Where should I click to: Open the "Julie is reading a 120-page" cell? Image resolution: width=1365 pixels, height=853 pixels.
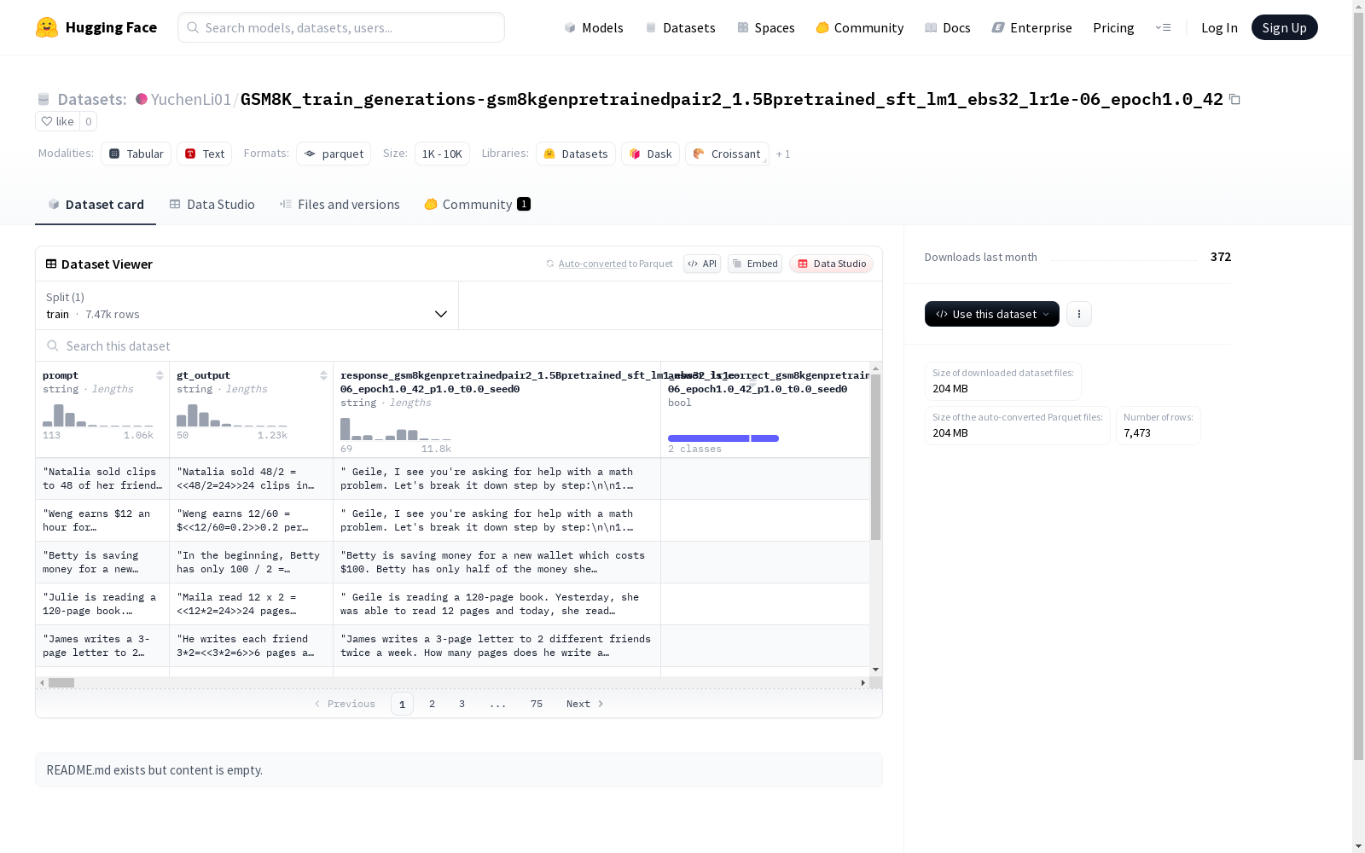(102, 604)
